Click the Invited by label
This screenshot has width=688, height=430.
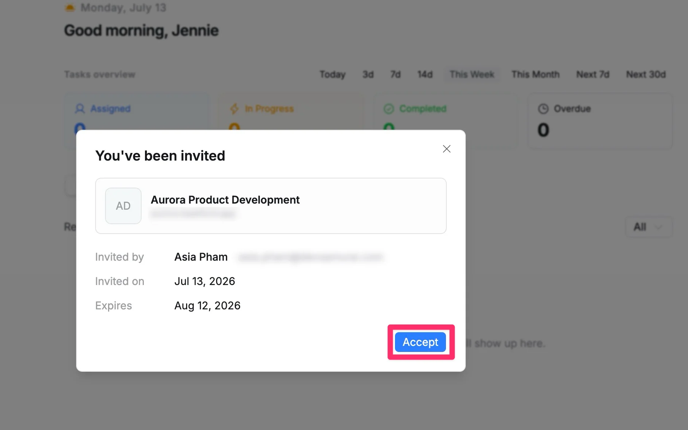click(x=119, y=257)
